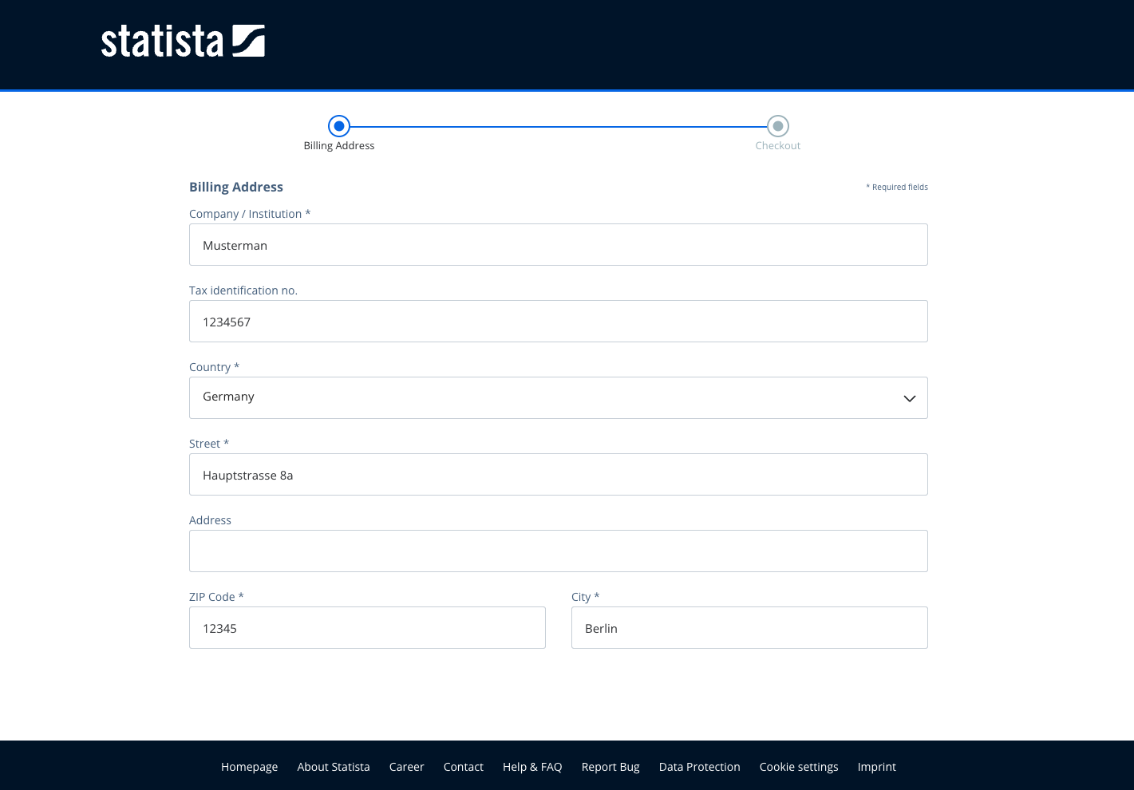This screenshot has height=790, width=1134.
Task: View the Imprint footer link
Action: pos(876,767)
